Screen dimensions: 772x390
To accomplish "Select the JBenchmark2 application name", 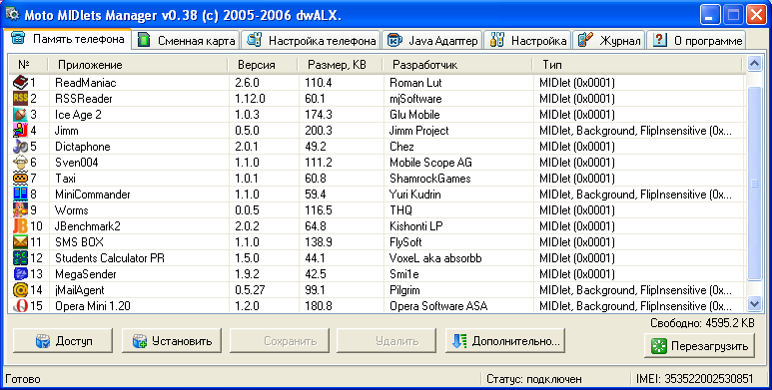I will tap(88, 226).
